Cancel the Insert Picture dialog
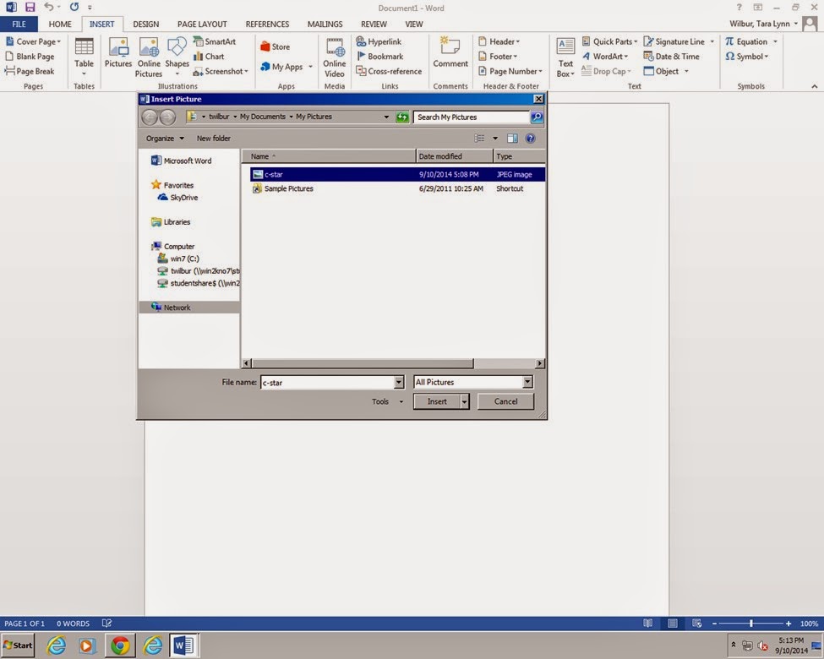This screenshot has width=824, height=659. click(x=505, y=401)
